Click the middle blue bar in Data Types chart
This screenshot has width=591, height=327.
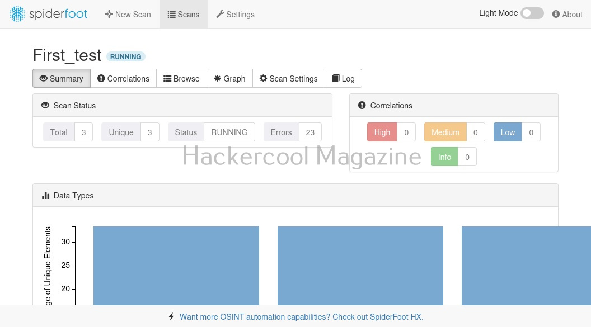coord(360,266)
